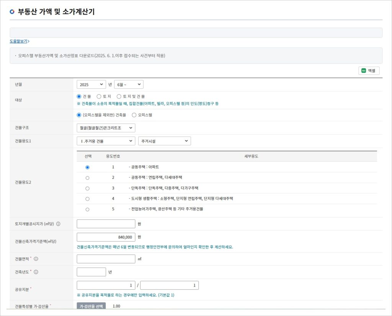Select usage number 5 기타 주거용건물
Viewport: 392px width, 316px height.
pyautogui.click(x=87, y=209)
